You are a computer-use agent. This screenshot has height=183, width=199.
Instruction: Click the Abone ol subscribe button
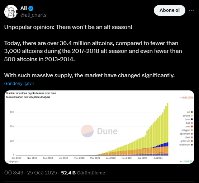click(x=170, y=10)
